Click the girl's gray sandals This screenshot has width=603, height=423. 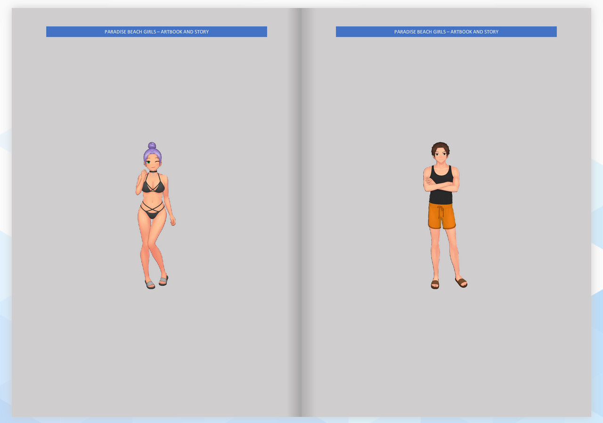[157, 282]
